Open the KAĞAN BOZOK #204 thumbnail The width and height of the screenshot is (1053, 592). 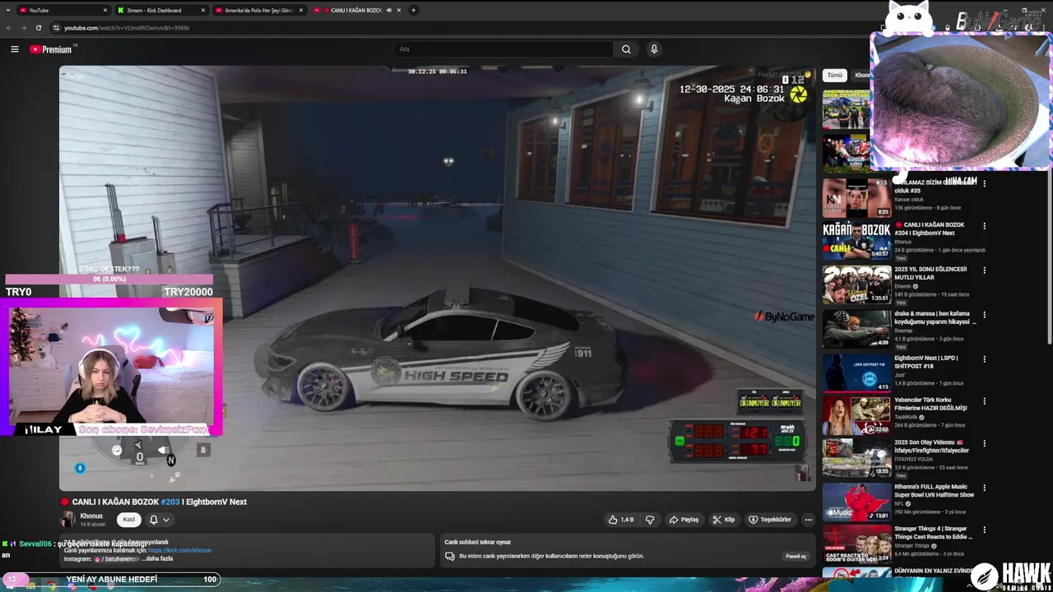(x=856, y=240)
